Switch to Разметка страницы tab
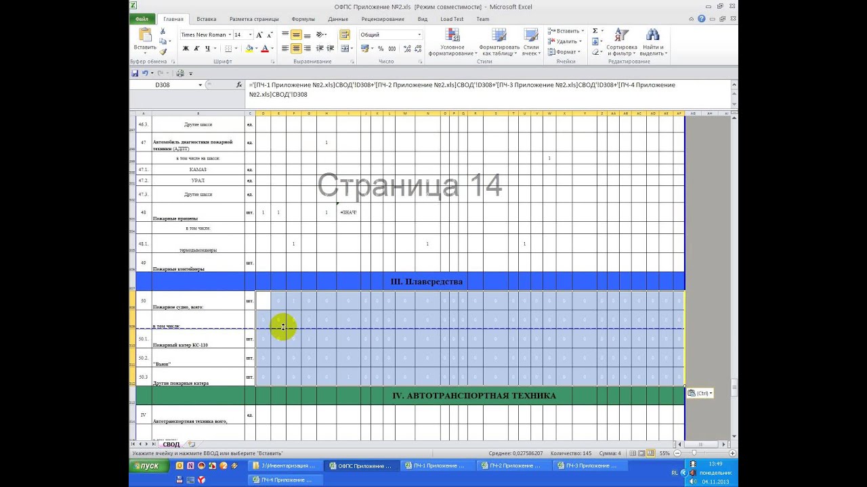This screenshot has height=487, width=867. (254, 19)
